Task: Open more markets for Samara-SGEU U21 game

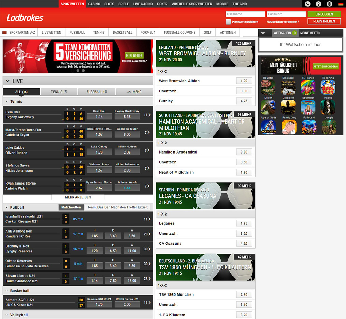Action: click(x=147, y=302)
